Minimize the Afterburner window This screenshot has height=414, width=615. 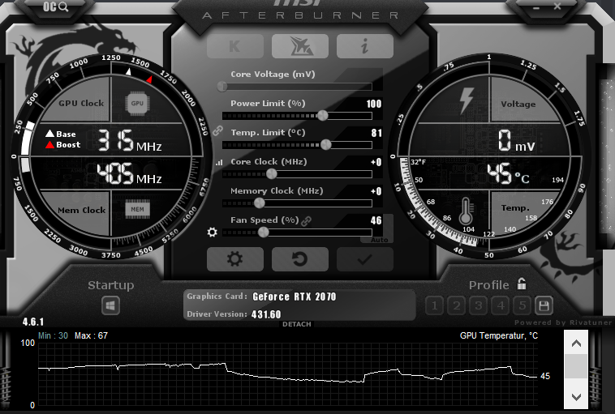[x=536, y=7]
